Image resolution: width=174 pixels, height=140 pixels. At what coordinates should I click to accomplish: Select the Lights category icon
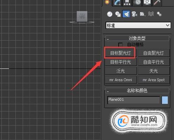pos(126,14)
